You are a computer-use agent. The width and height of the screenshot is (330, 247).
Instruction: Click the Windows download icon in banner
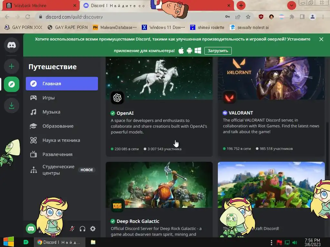[x=198, y=50]
